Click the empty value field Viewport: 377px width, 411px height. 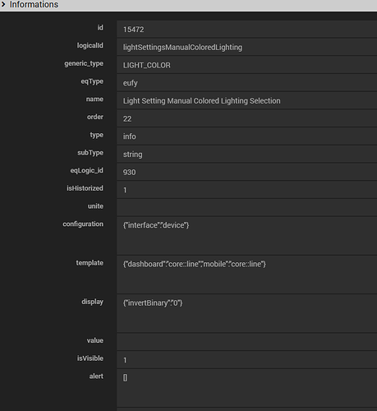(x=247, y=342)
